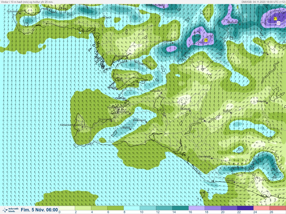
Task: Click the Setur station label
Action: click(x=264, y=53)
